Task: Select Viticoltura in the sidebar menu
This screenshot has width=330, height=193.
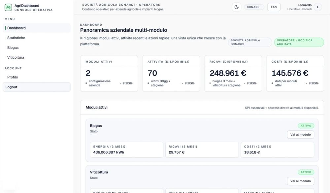Action: click(x=37, y=57)
